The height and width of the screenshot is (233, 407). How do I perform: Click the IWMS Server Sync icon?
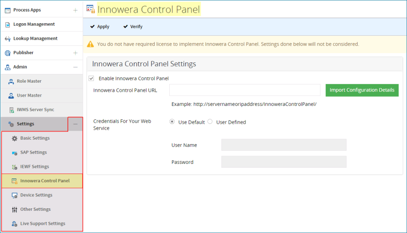(12, 110)
